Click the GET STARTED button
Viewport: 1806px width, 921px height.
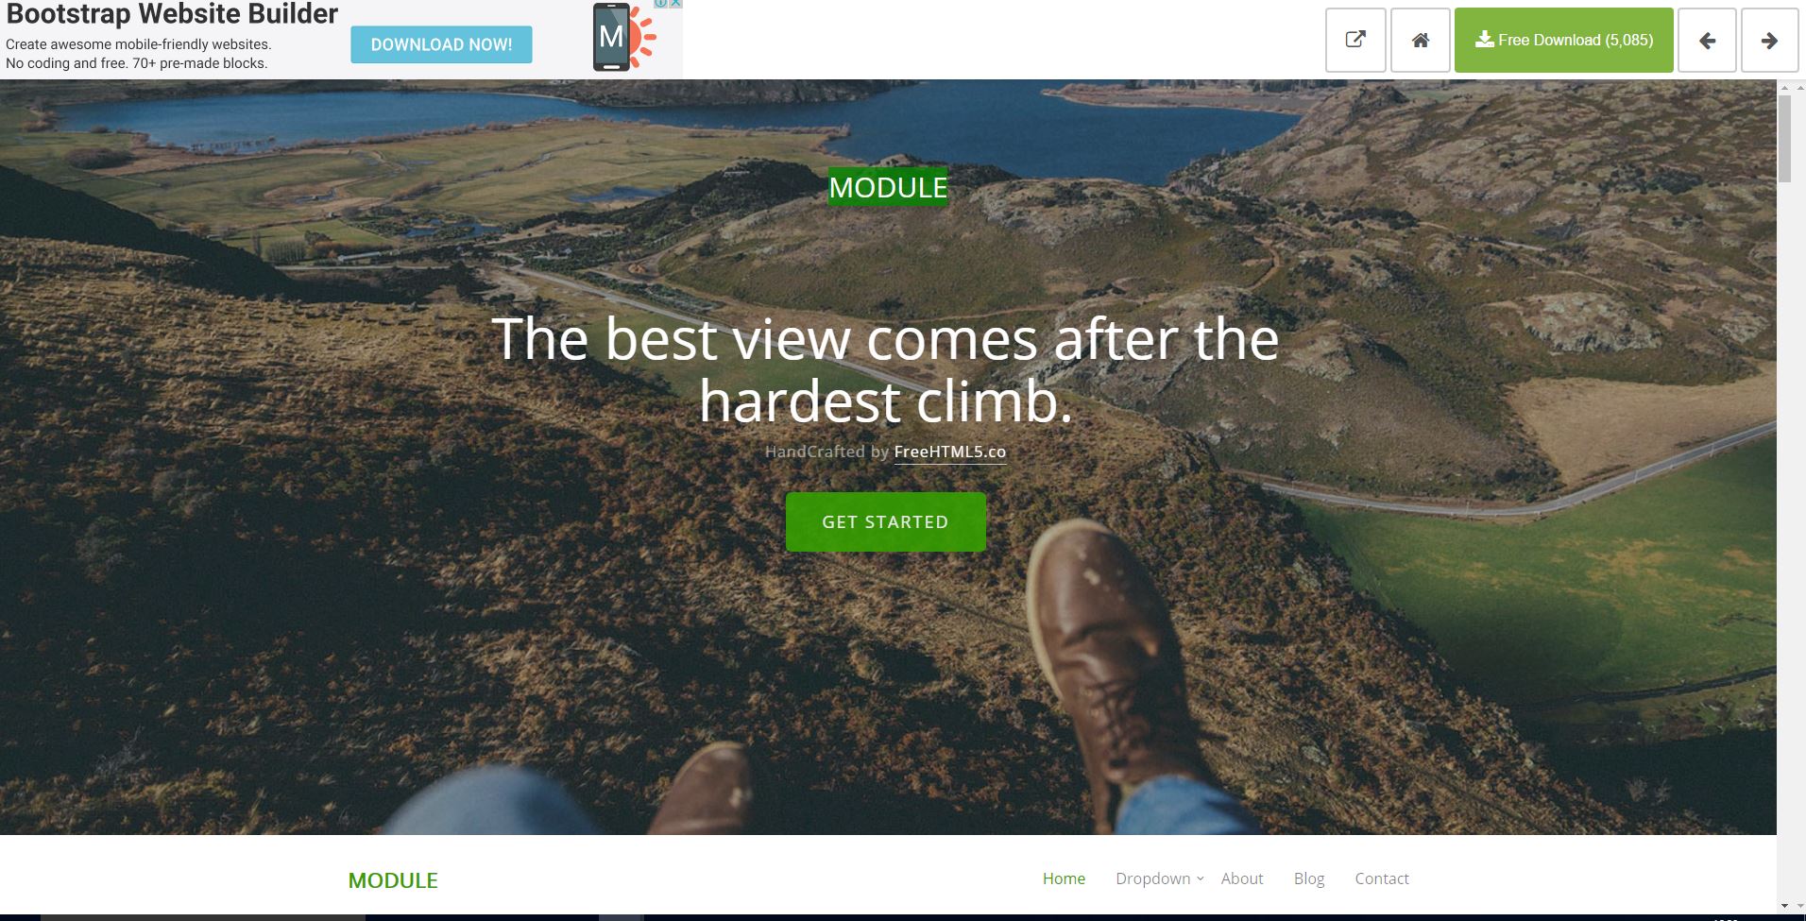pyautogui.click(x=885, y=521)
